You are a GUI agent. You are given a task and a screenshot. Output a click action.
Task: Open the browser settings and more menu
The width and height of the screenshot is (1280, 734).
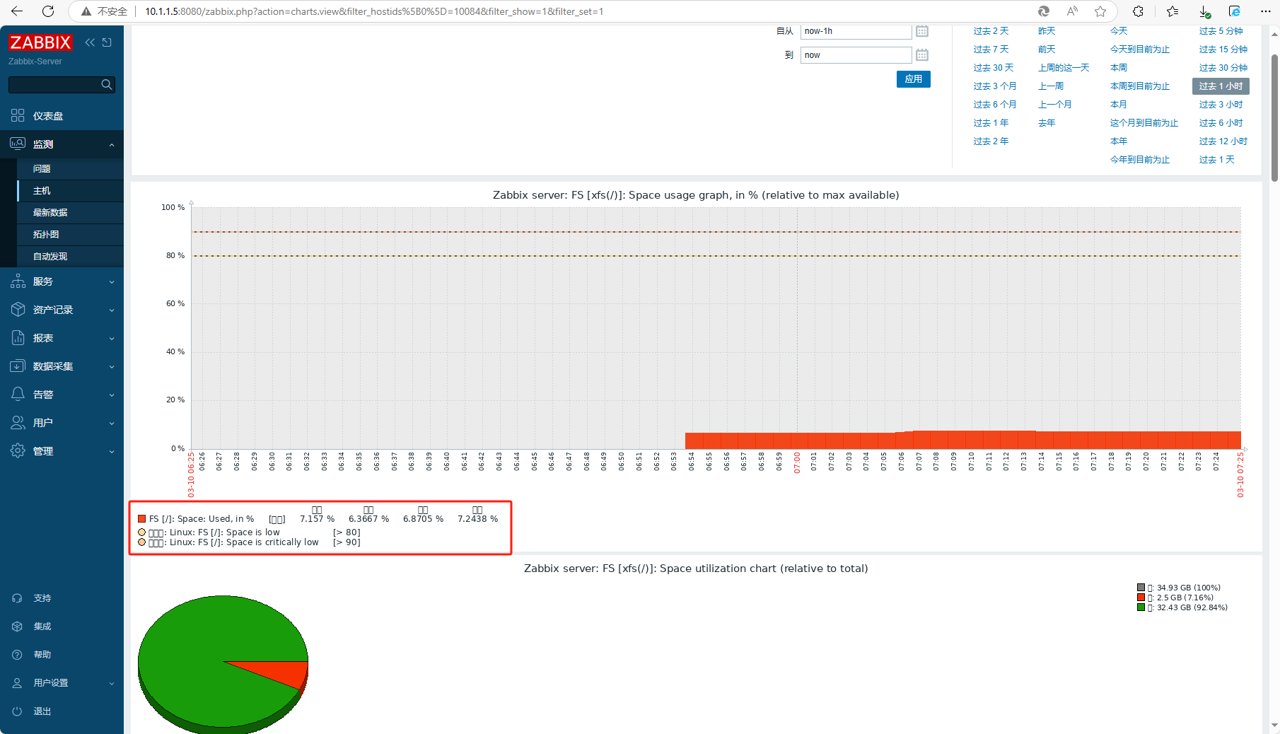point(1266,11)
